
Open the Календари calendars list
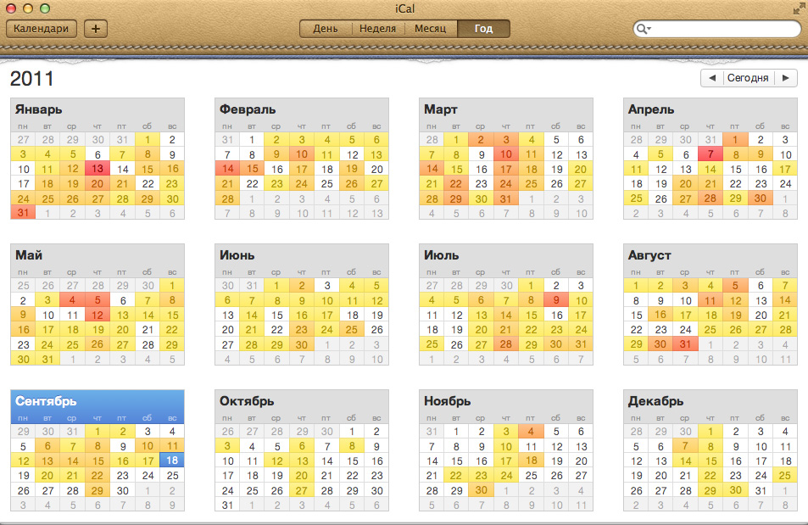(x=41, y=28)
